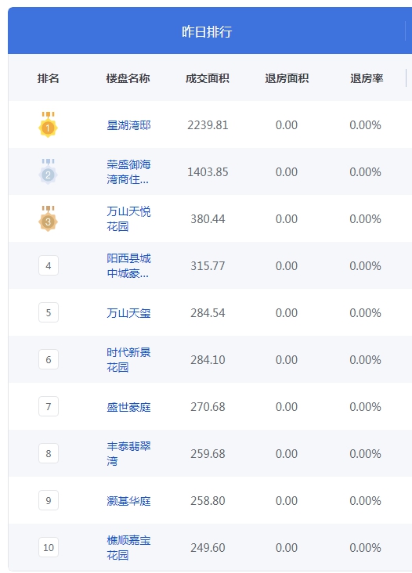Click the rank 9 number badge
The height and width of the screenshot is (573, 412).
pos(49,500)
